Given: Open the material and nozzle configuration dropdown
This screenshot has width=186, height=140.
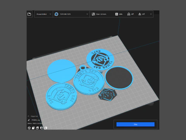Looking at the screenshot, I should pyautogui.click(x=71, y=14).
